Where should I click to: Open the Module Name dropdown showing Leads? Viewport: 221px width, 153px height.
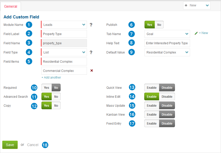64,25
